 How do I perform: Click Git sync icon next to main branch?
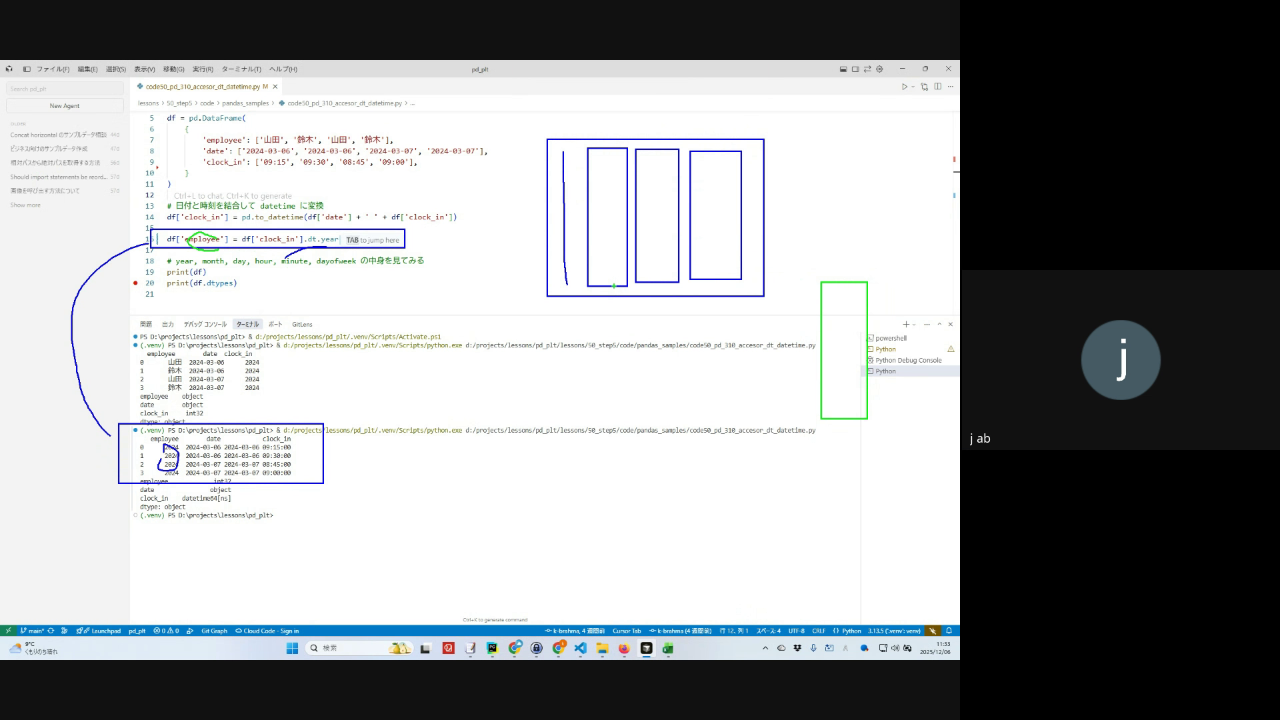51,631
